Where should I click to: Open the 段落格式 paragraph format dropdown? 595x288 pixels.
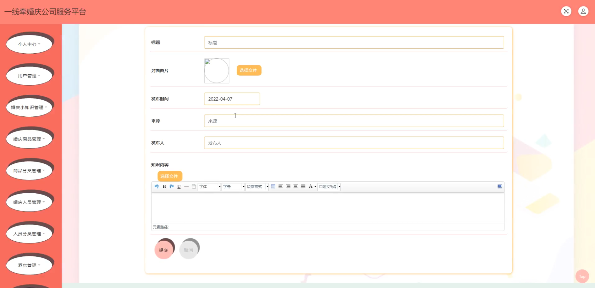[257, 187]
